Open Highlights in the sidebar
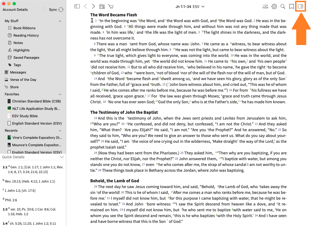 [21, 50]
